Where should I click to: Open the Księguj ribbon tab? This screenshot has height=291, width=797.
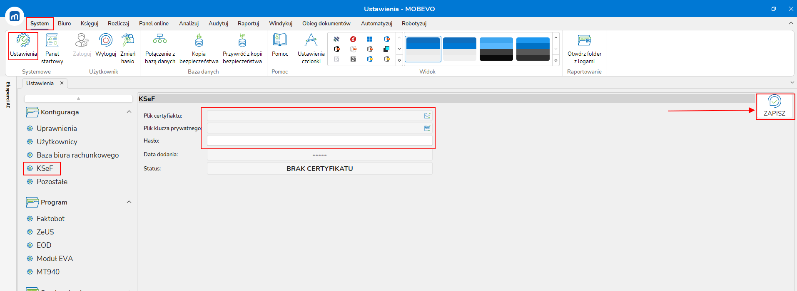tap(90, 23)
